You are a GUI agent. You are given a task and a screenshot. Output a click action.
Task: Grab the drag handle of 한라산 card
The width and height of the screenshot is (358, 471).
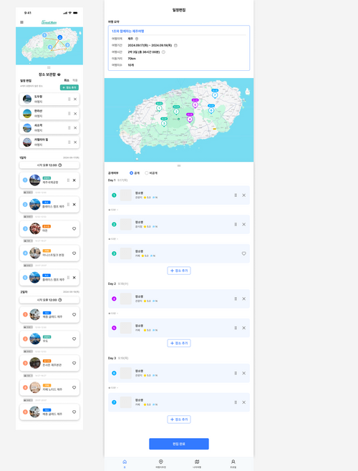(x=69, y=114)
